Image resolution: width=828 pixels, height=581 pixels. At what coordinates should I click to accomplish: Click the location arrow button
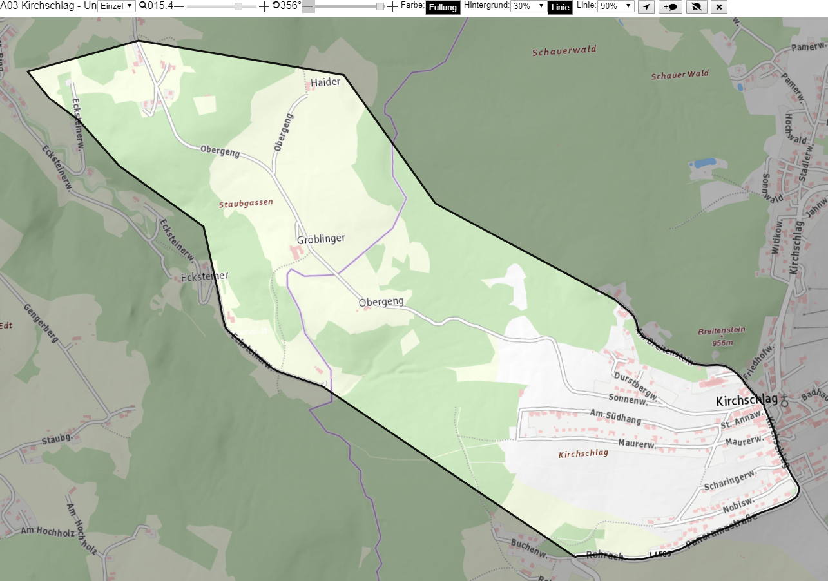click(x=646, y=6)
